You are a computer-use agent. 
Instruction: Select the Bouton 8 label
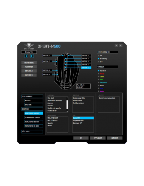(47, 70)
